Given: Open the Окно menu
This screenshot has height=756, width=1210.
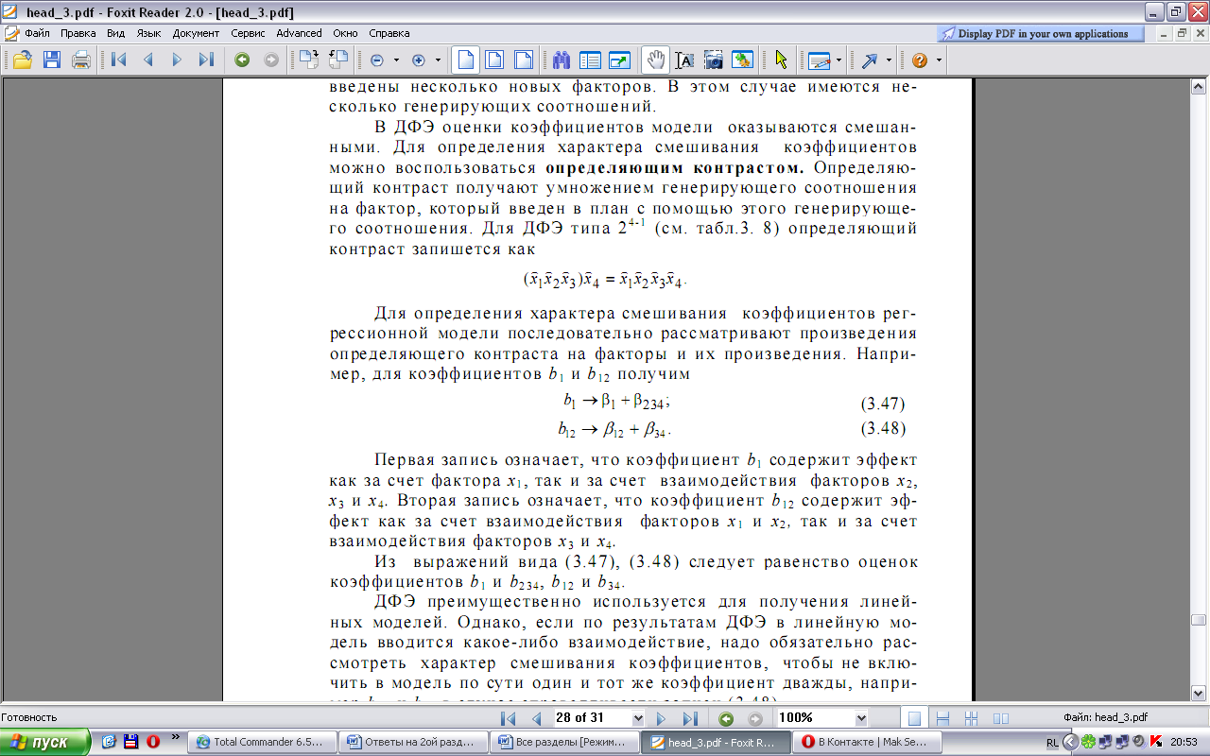Looking at the screenshot, I should 346,32.
